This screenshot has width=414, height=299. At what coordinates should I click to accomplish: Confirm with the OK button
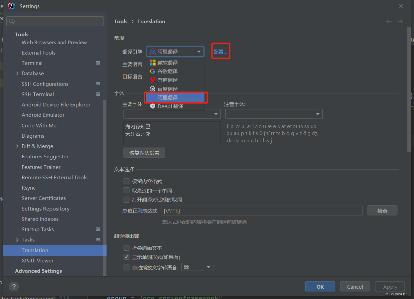click(320, 287)
